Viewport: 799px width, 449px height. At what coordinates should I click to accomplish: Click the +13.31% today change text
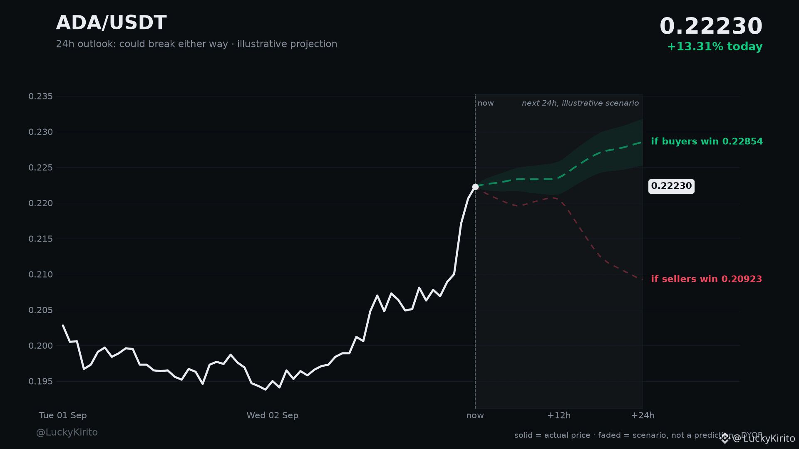(715, 47)
